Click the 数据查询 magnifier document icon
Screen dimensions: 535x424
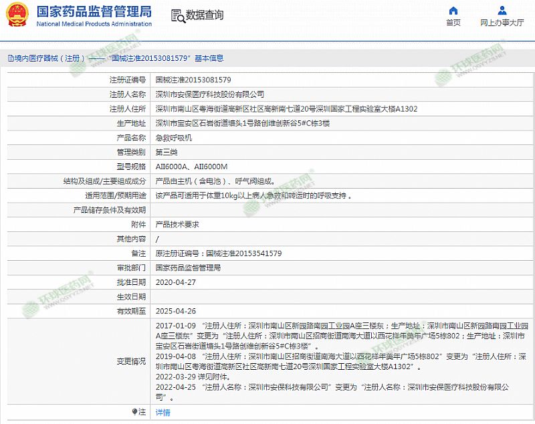(177, 16)
